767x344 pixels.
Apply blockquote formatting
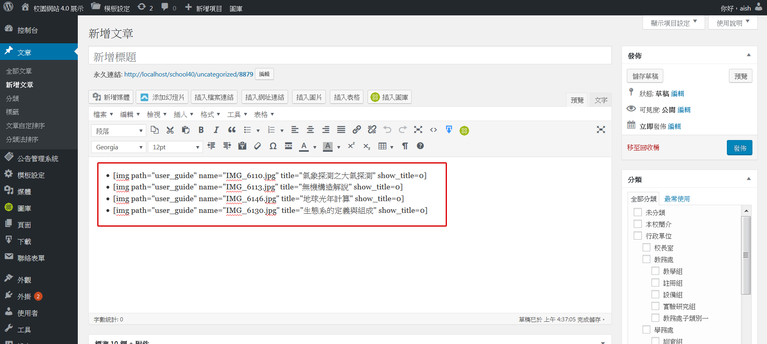click(232, 130)
